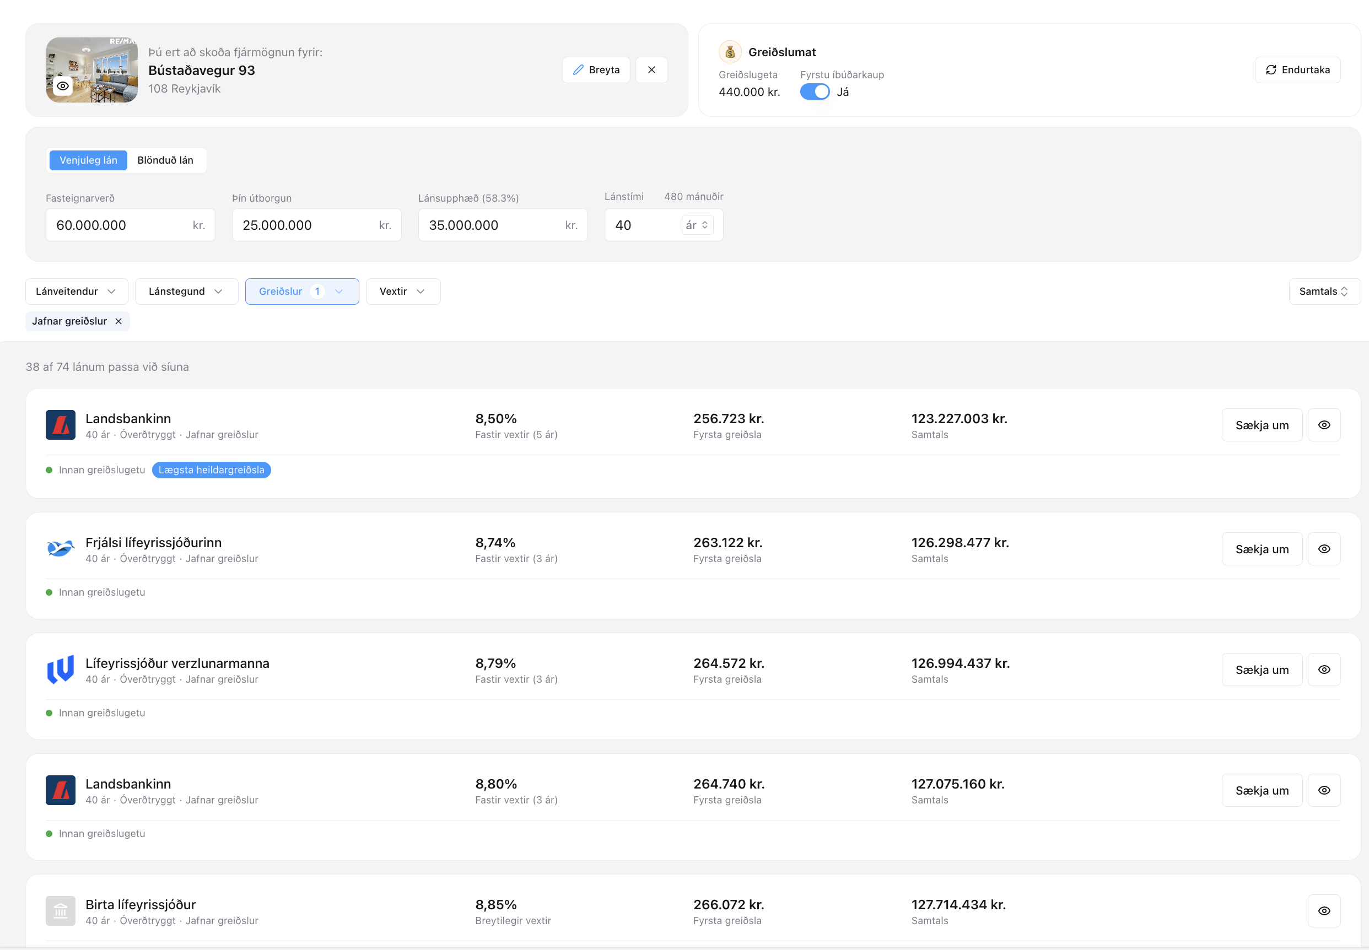This screenshot has width=1369, height=950.
Task: Close the Bústaðavegur 93 property selection
Action: coord(652,70)
